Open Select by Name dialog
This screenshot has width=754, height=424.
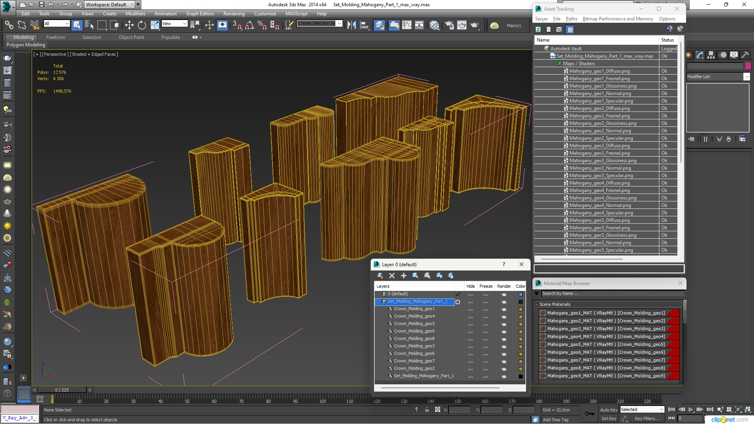pyautogui.click(x=89, y=25)
